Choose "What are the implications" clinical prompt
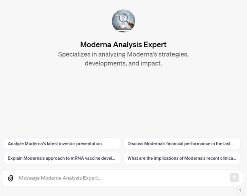247x196 pixels. [x=182, y=158]
